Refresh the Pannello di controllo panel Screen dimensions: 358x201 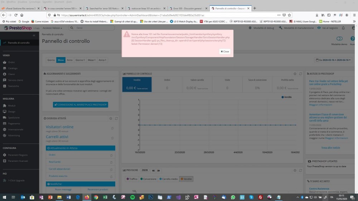(x=300, y=74)
